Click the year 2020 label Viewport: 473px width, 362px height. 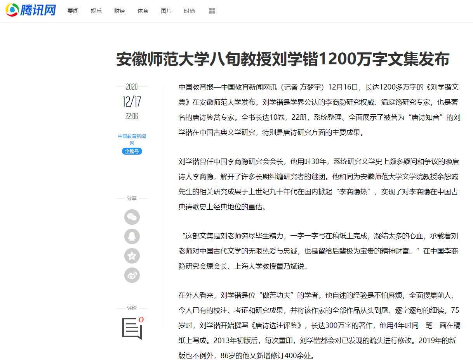point(132,87)
